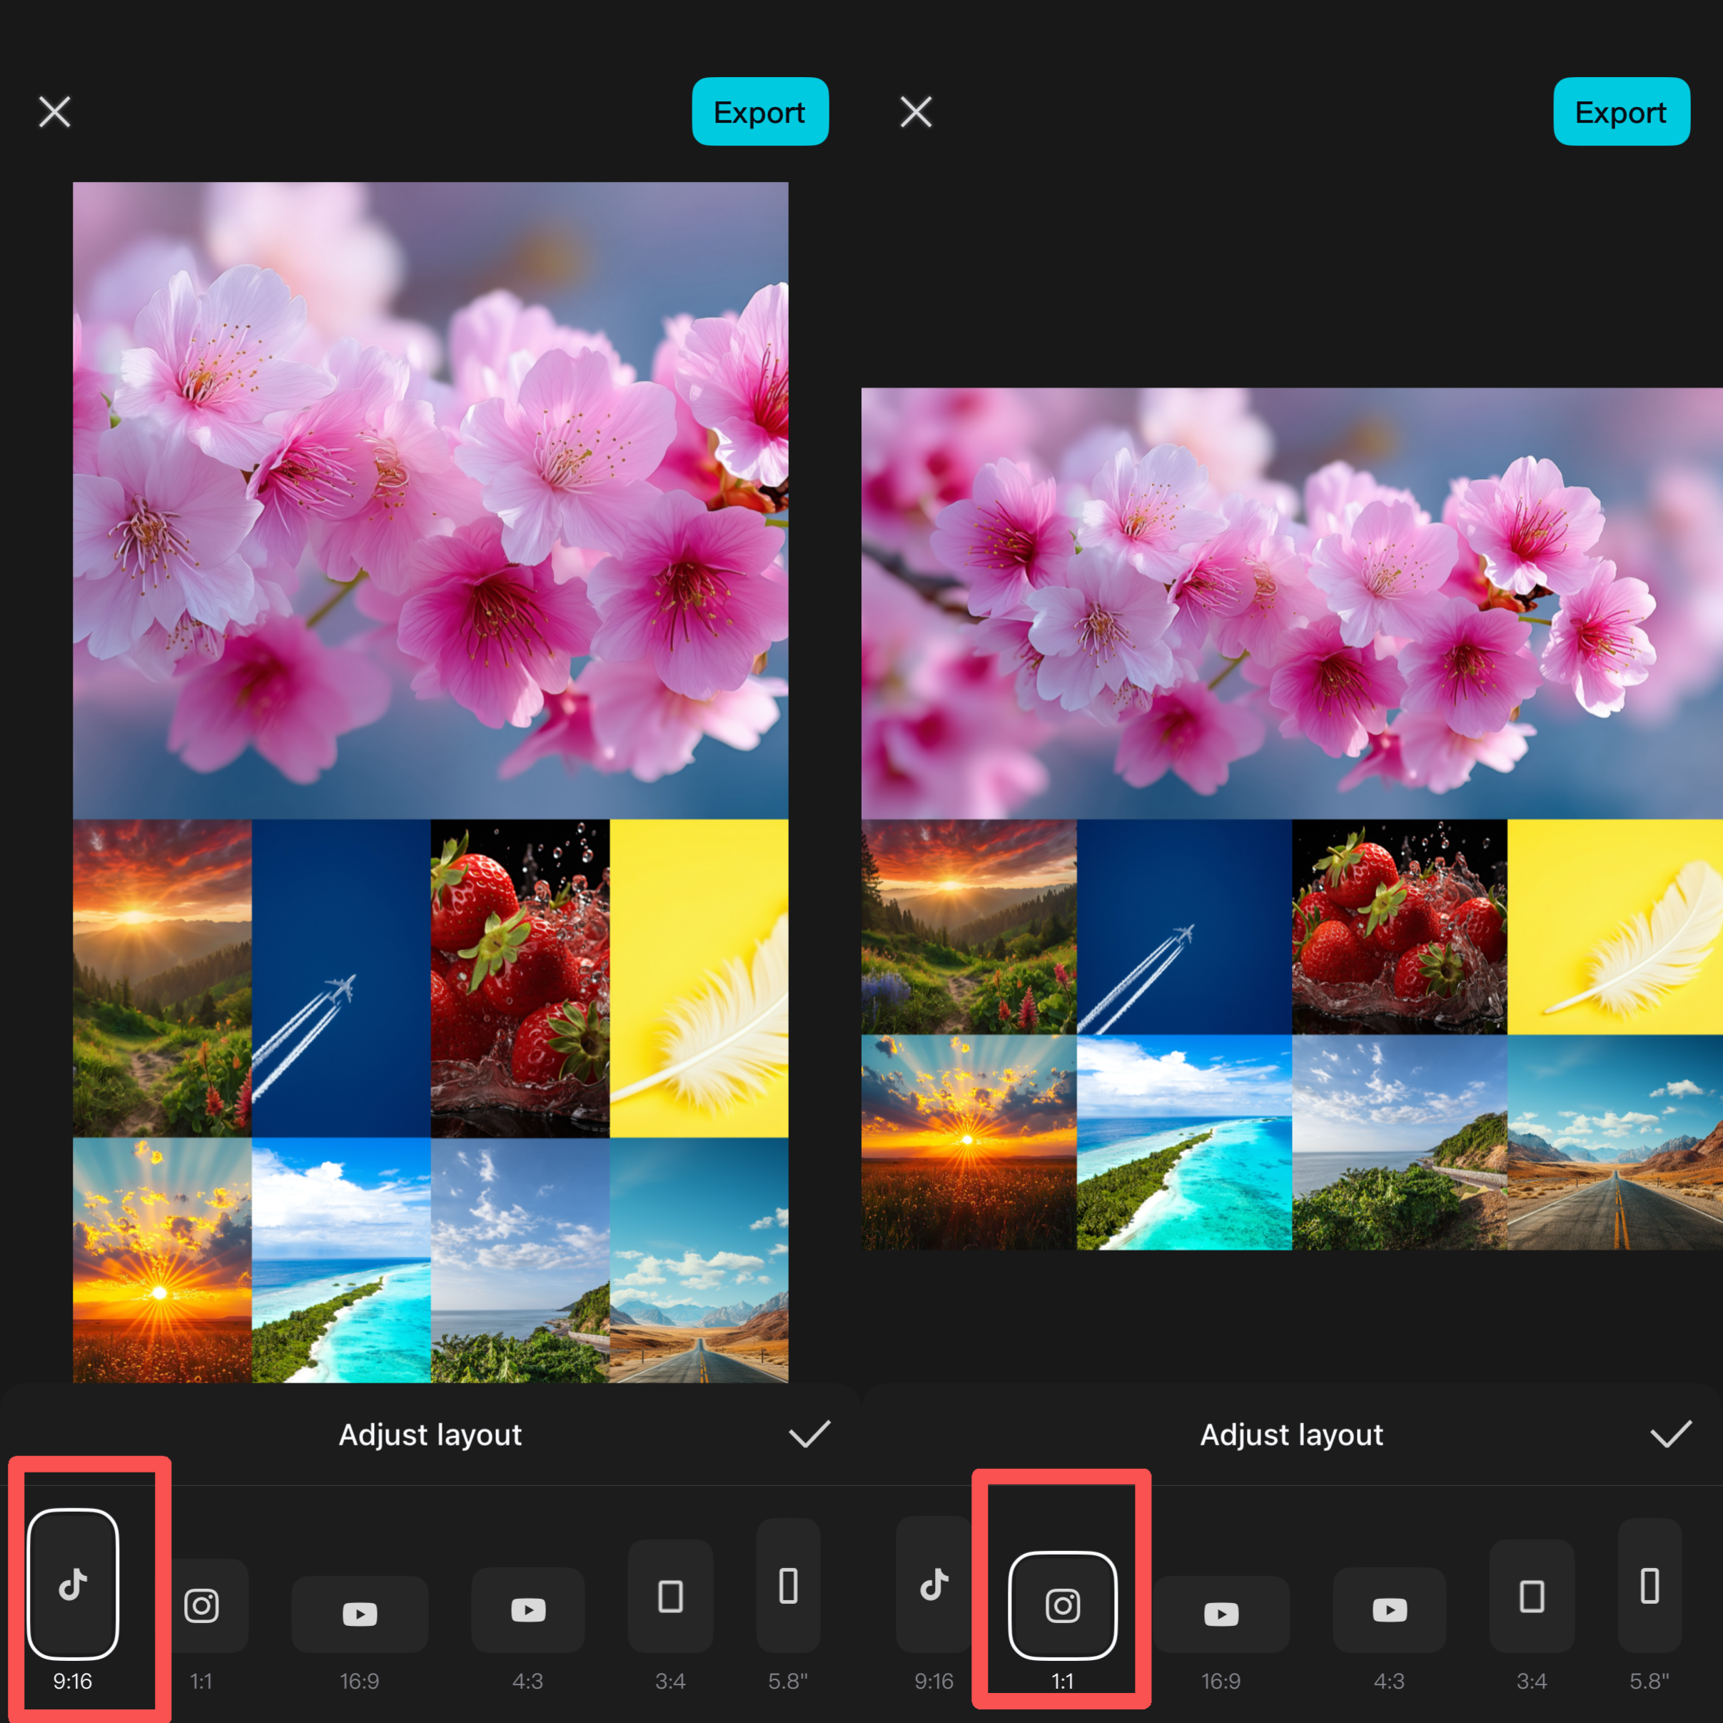Confirm Adjust layout with the left checkmark
1723x1723 pixels.
click(809, 1434)
